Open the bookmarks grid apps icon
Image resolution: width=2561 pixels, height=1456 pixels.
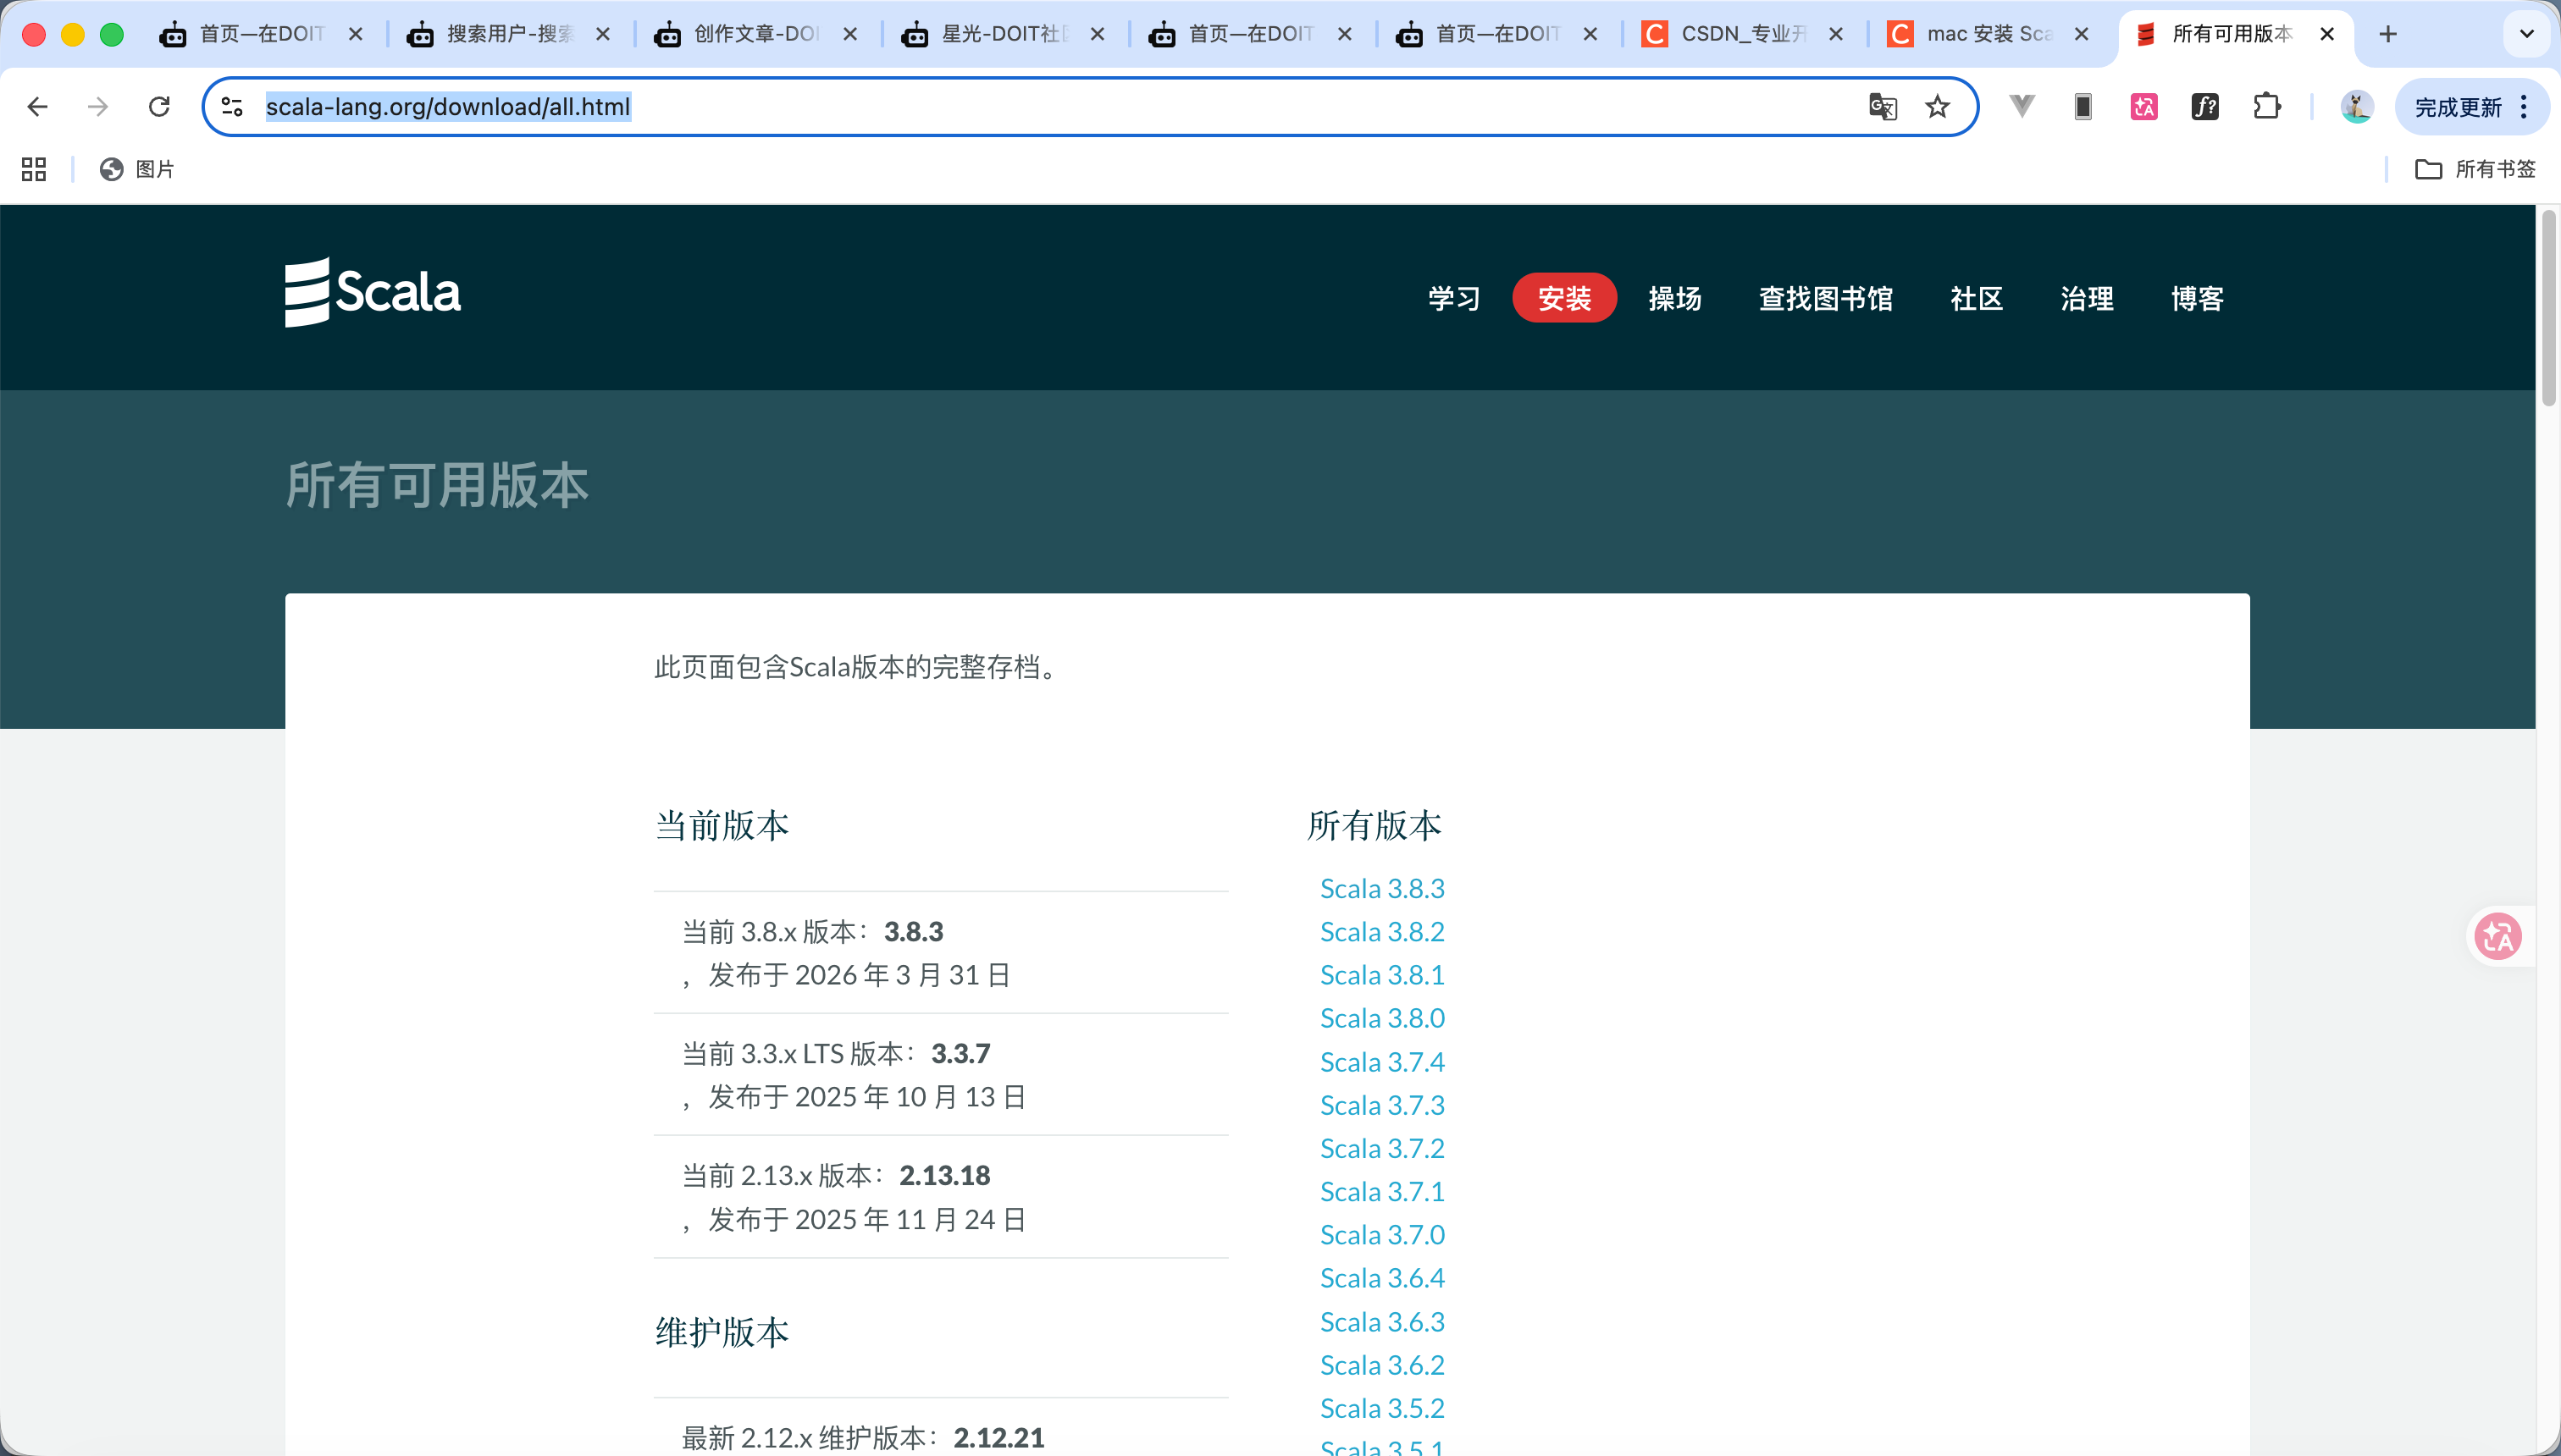click(x=32, y=169)
